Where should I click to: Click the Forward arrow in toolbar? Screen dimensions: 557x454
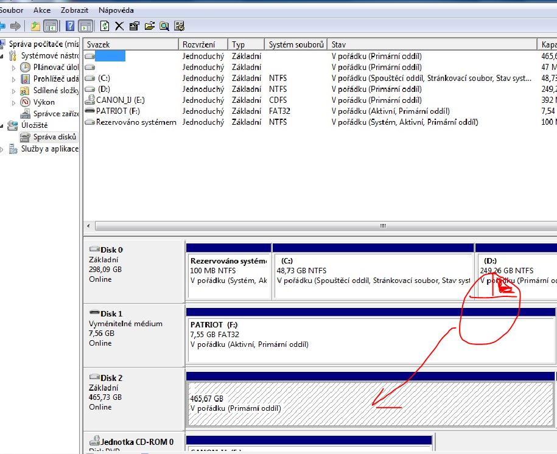click(x=15, y=26)
